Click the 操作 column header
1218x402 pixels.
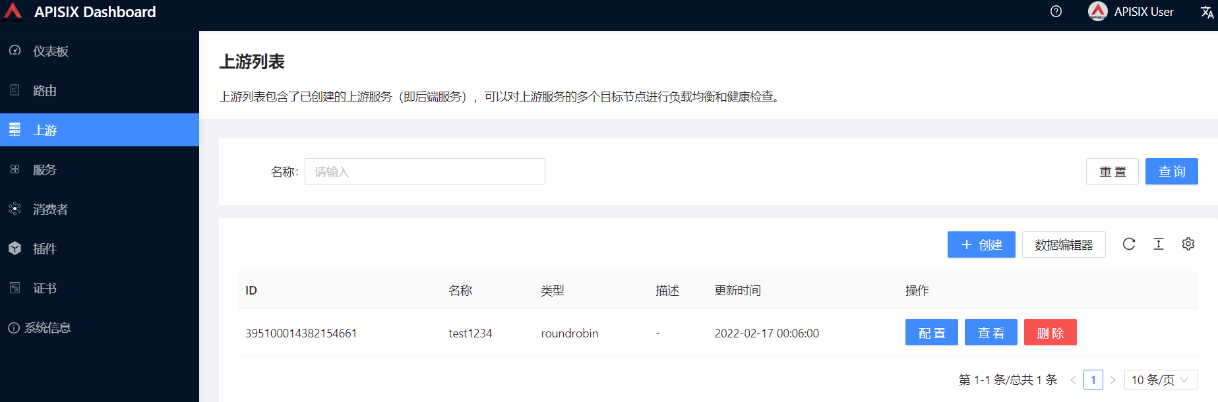pos(917,291)
